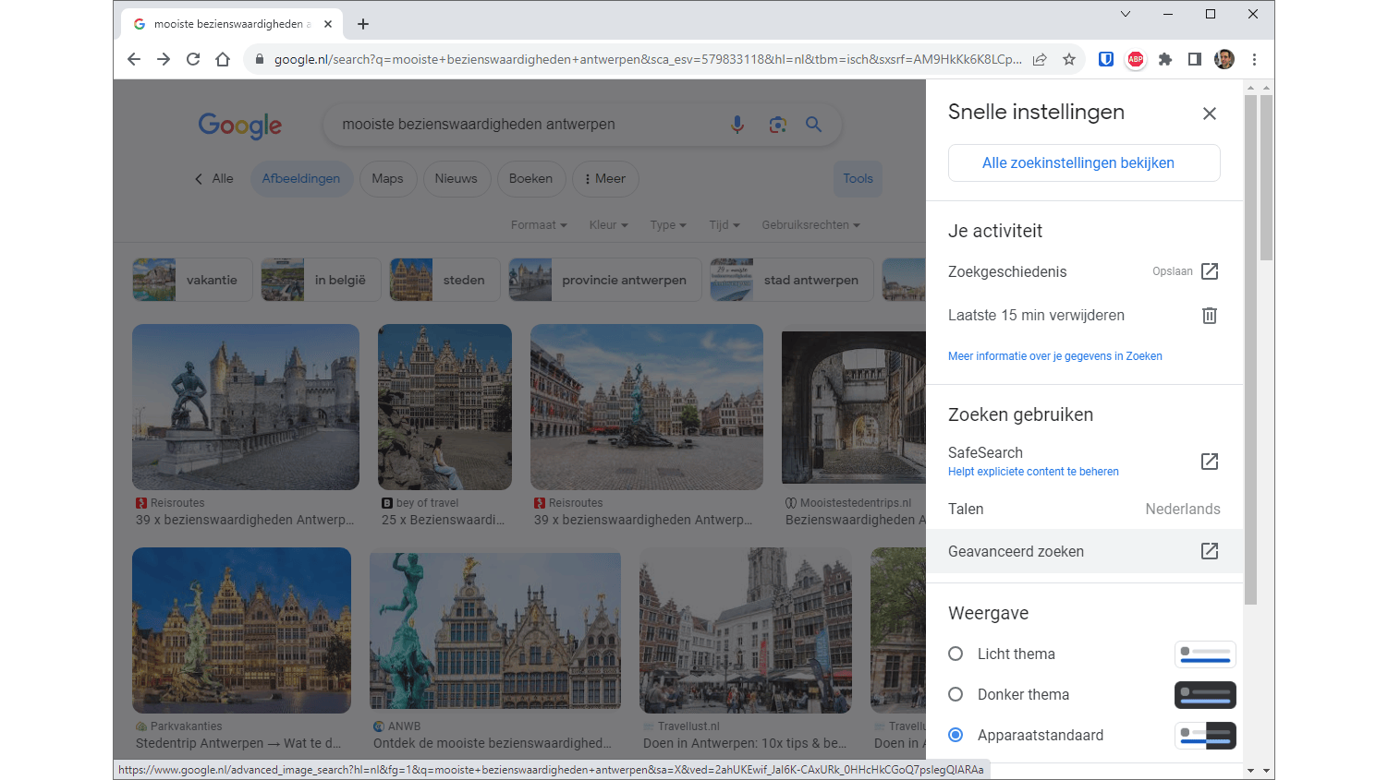
Task: Select the Licht thema radio button
Action: click(956, 654)
